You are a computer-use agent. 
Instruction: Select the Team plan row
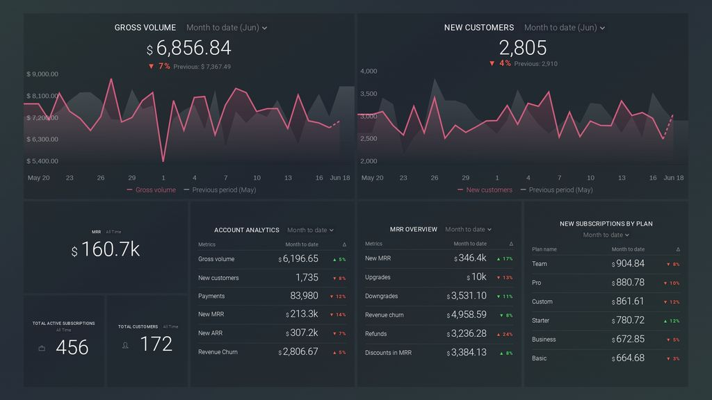(x=606, y=264)
